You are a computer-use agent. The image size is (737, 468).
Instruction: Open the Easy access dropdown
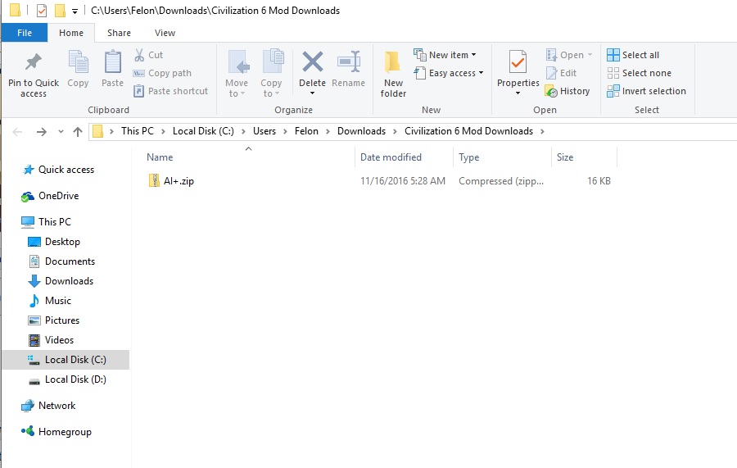pos(449,74)
